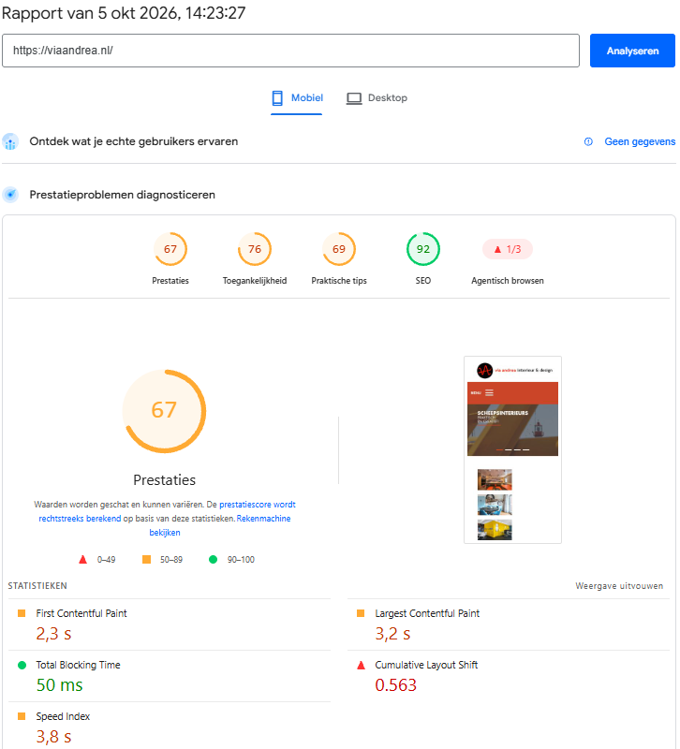This screenshot has height=749, width=680.
Task: Click the orange square beside First Contentful Paint
Action: 22,613
